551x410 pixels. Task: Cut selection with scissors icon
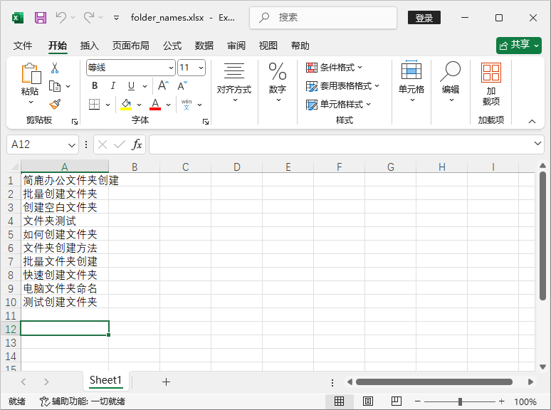(x=55, y=68)
